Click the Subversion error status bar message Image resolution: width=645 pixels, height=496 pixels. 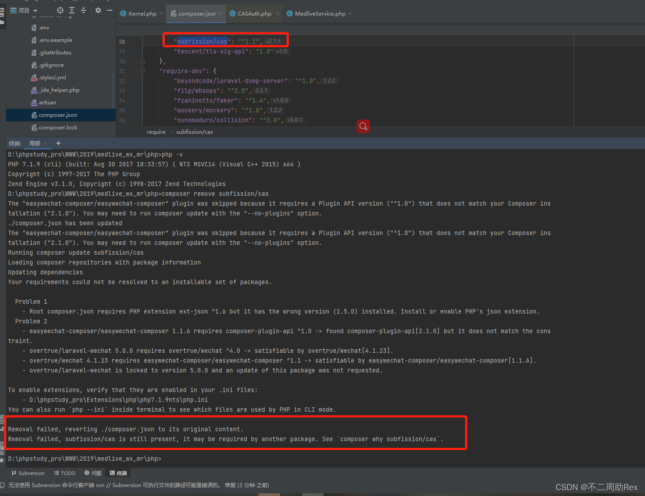pyautogui.click(x=138, y=485)
